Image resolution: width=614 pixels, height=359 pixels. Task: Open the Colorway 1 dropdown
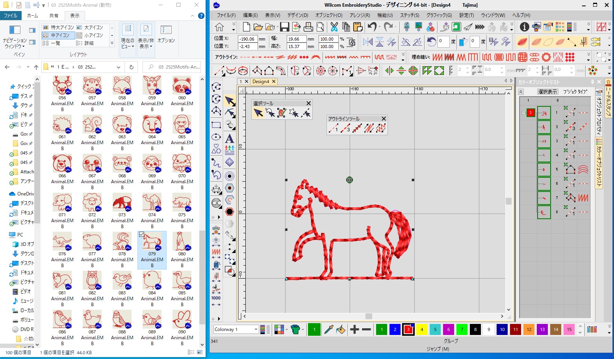[x=256, y=329]
